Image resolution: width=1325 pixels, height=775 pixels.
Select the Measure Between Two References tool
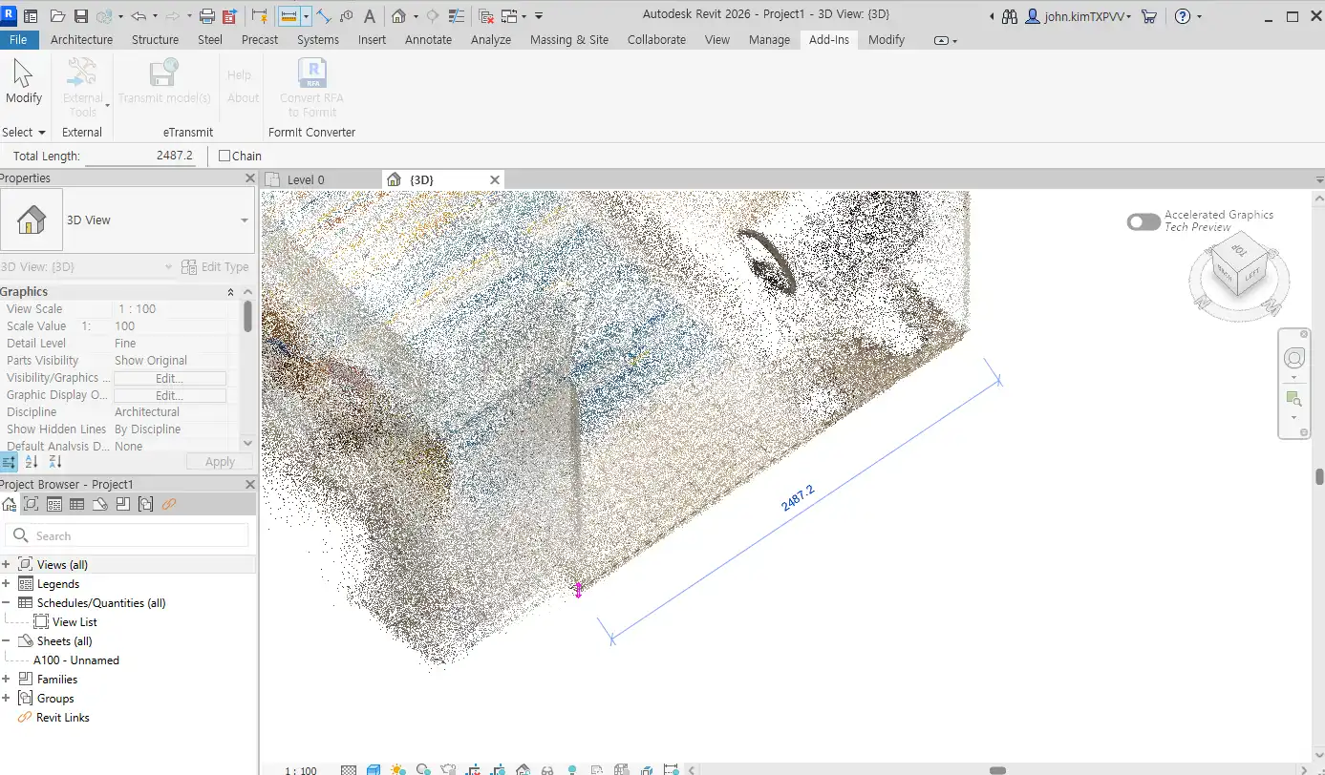(x=289, y=16)
